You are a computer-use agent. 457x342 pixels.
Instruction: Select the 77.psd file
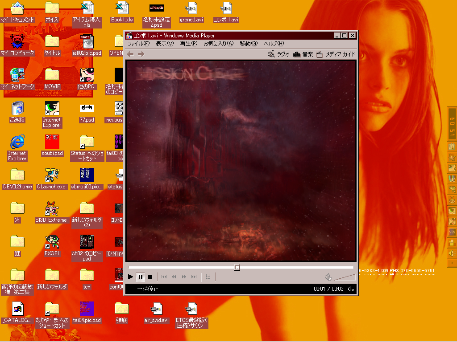click(87, 113)
